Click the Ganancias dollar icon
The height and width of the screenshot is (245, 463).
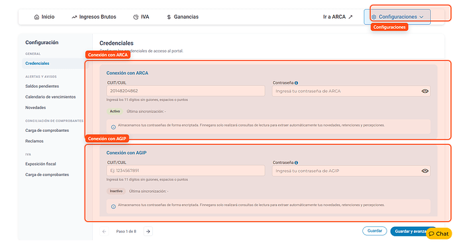tap(169, 17)
